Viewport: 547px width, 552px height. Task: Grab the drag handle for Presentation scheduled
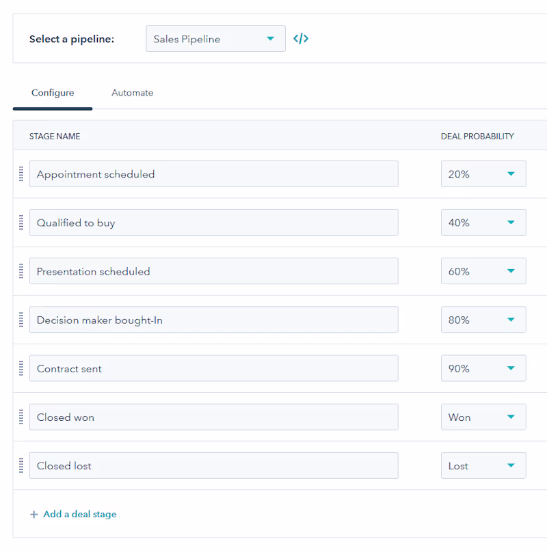point(21,271)
